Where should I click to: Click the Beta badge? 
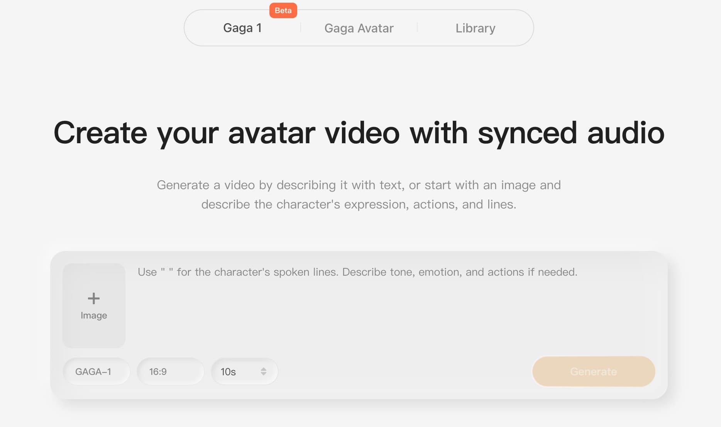tap(283, 10)
